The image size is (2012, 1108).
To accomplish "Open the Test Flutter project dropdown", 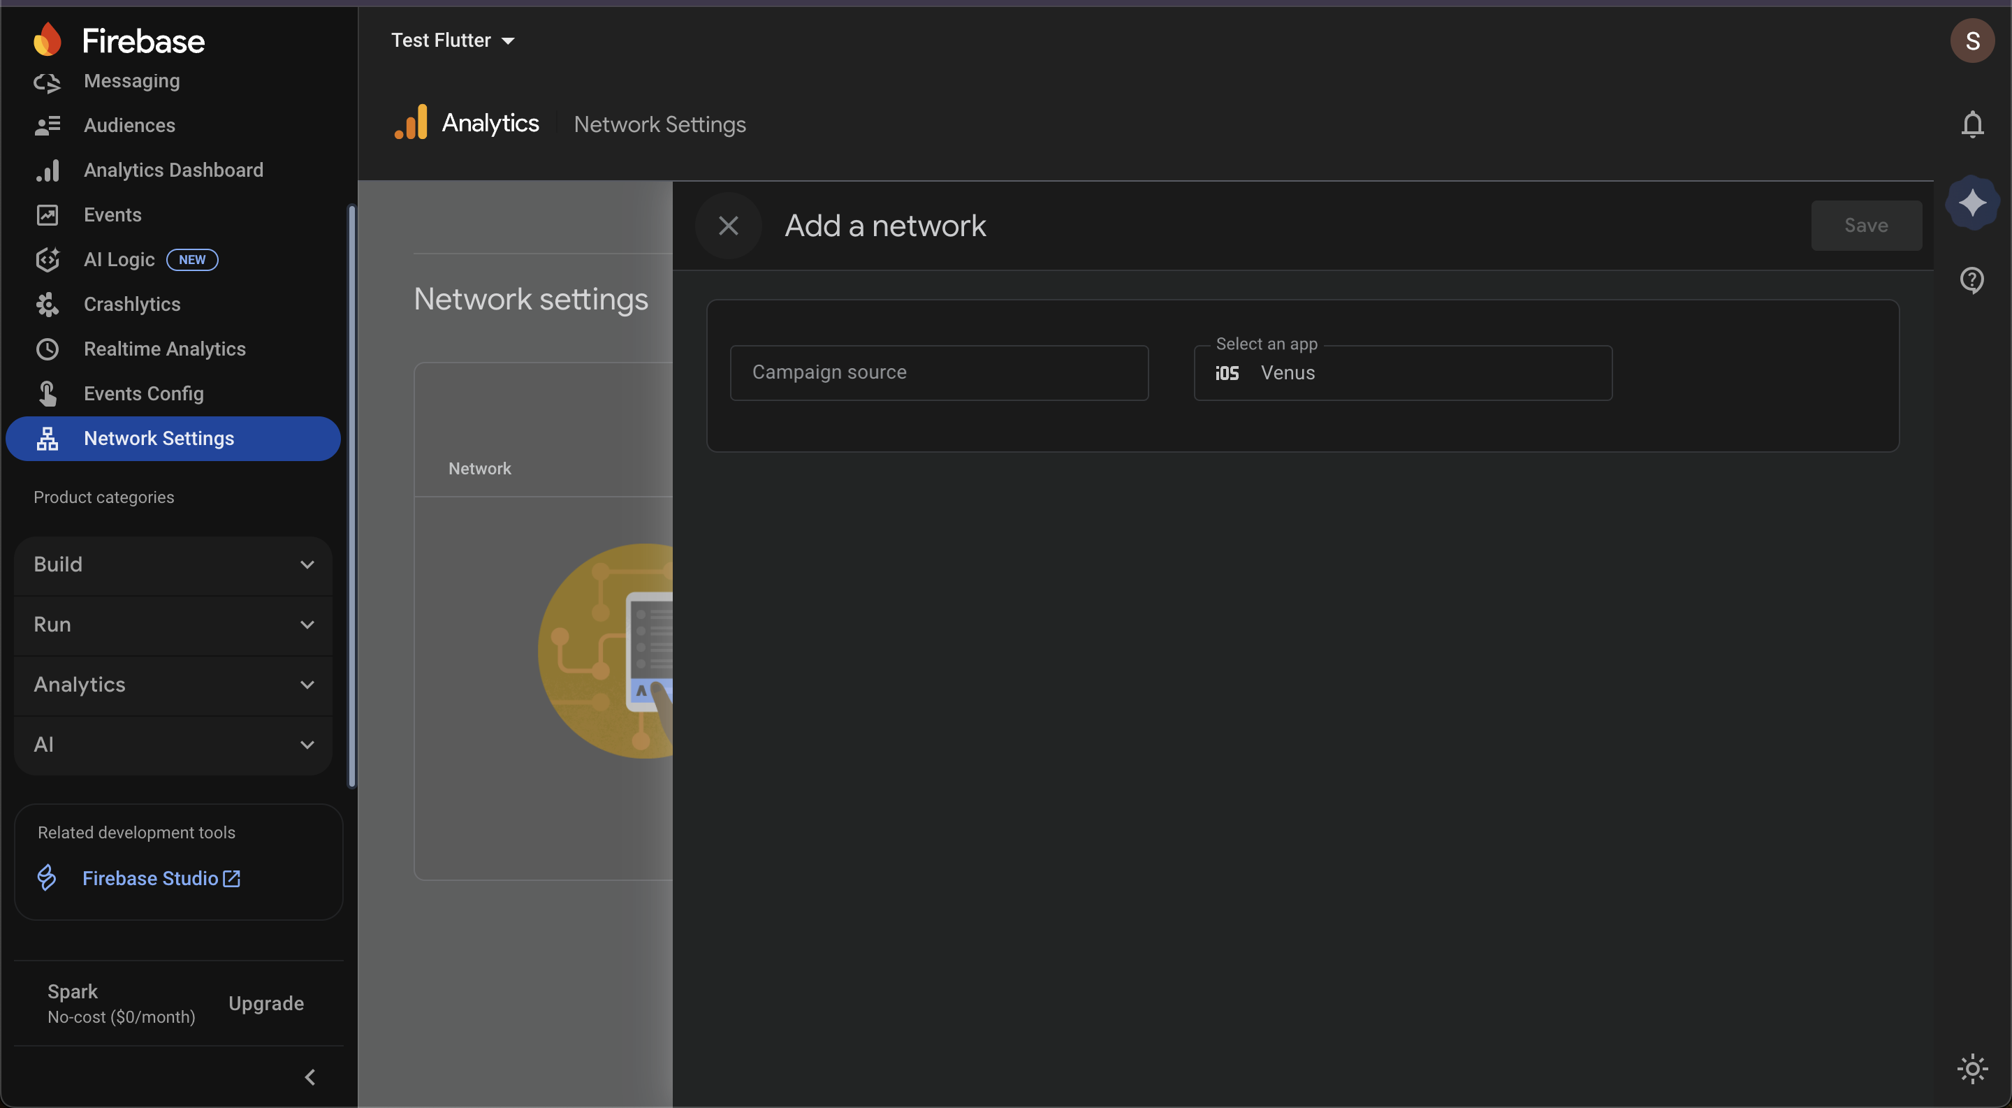I will [x=452, y=41].
